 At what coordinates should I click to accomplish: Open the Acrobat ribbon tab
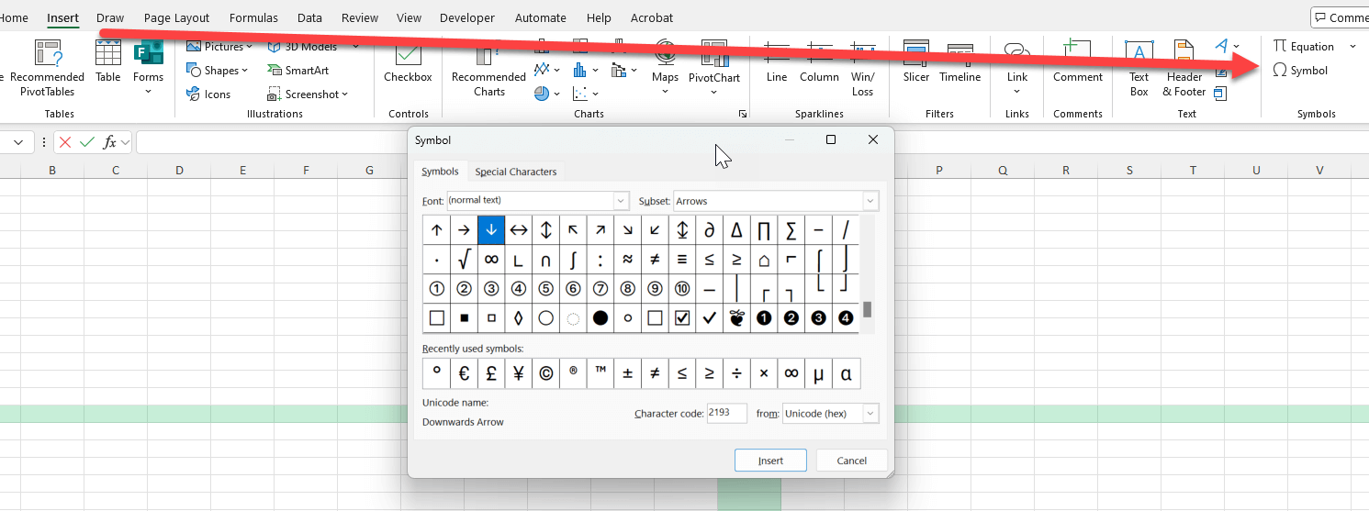(652, 17)
